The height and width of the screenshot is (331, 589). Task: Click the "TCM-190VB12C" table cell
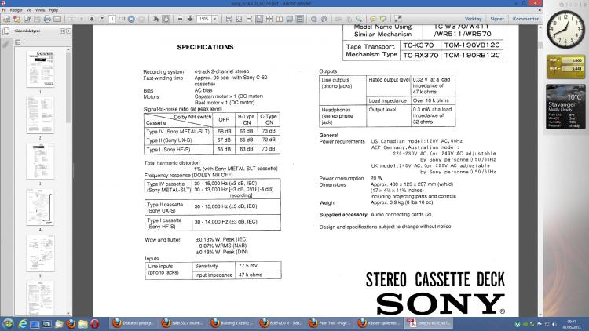472,45
